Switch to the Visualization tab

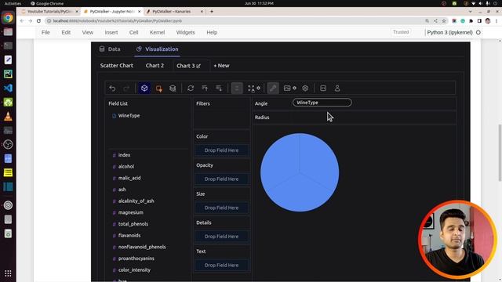(x=157, y=49)
